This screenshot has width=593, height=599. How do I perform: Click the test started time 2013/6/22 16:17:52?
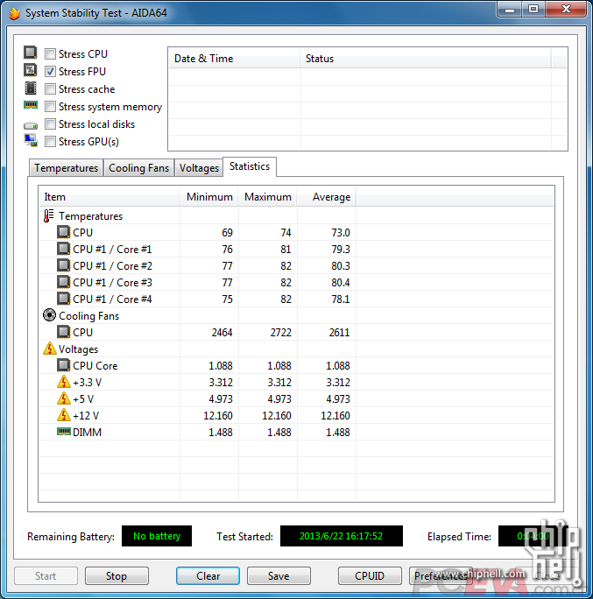coord(342,536)
